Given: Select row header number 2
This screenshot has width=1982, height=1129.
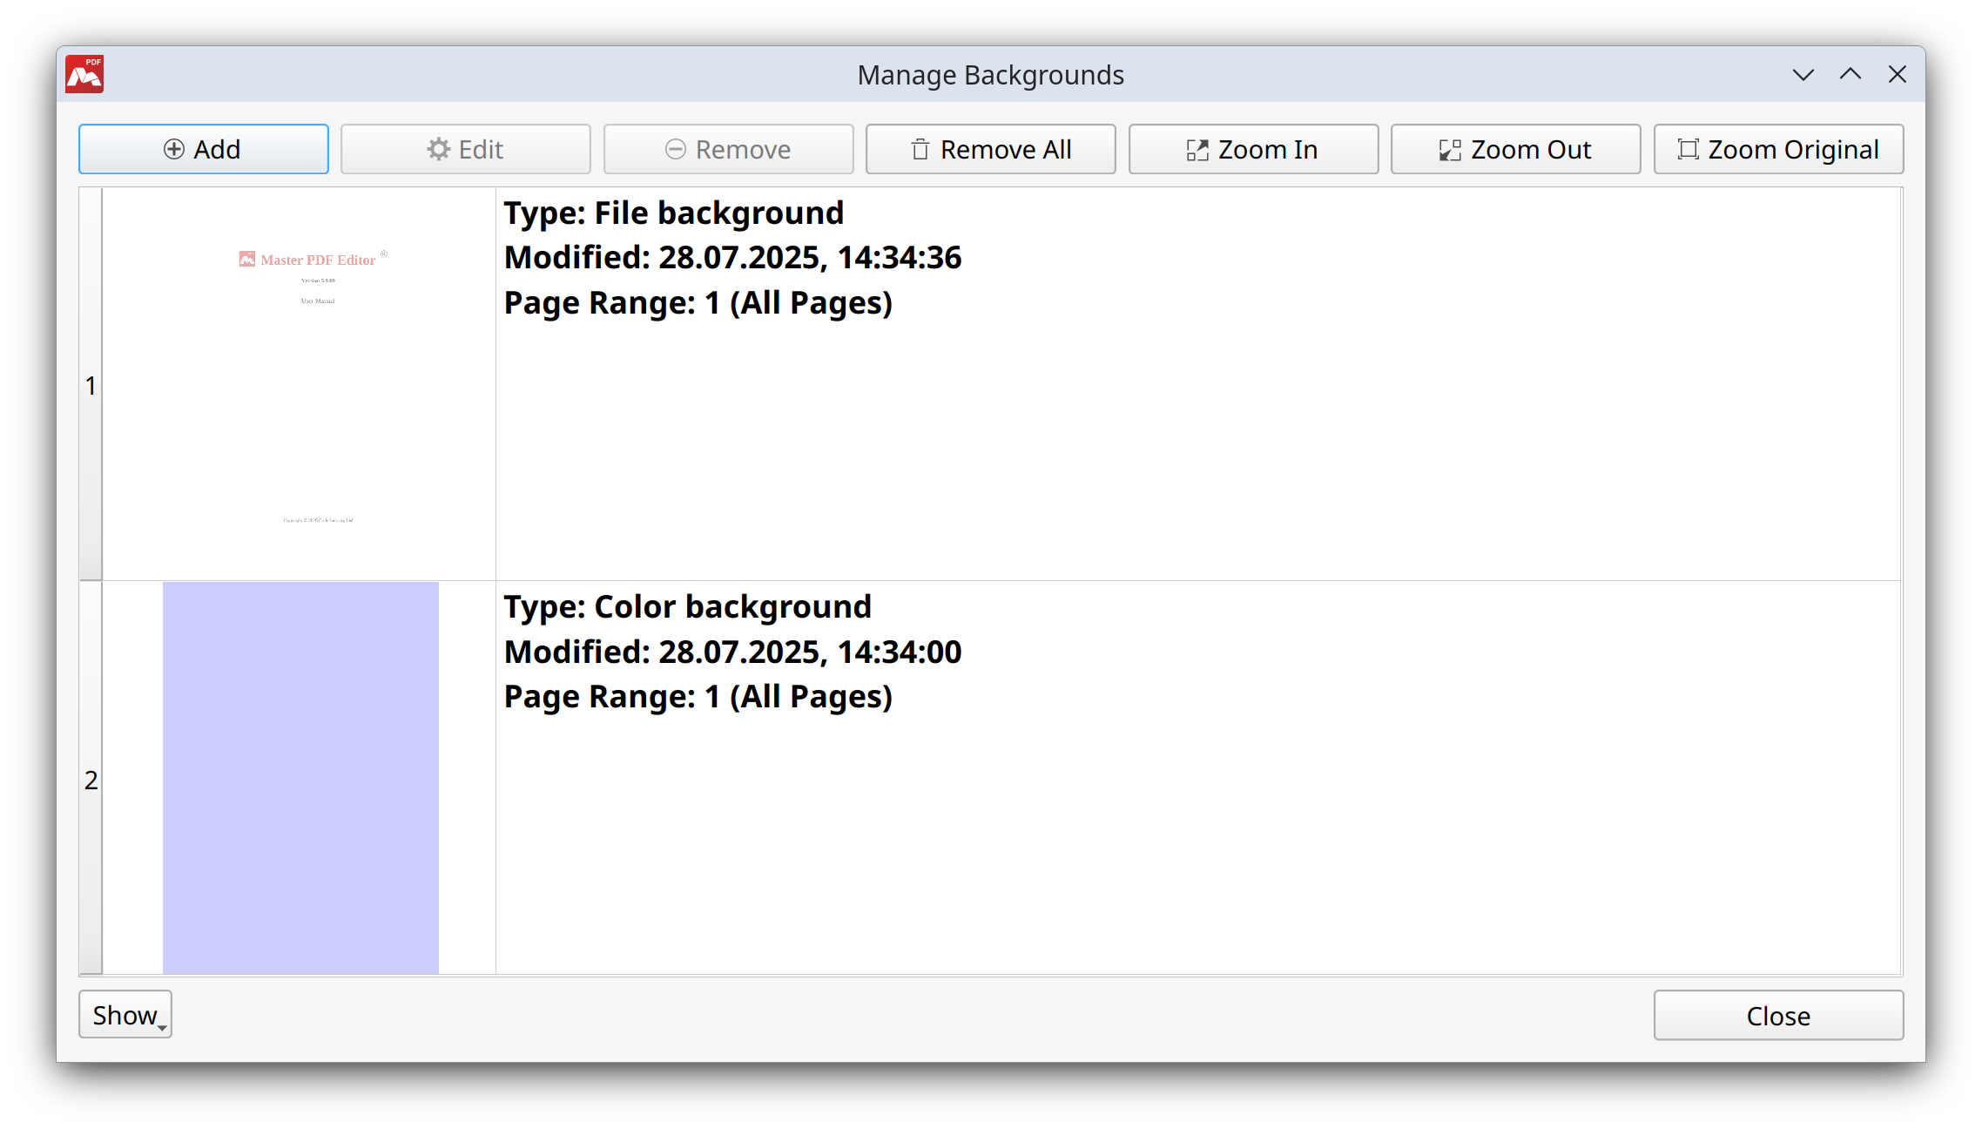Looking at the screenshot, I should coord(91,778).
